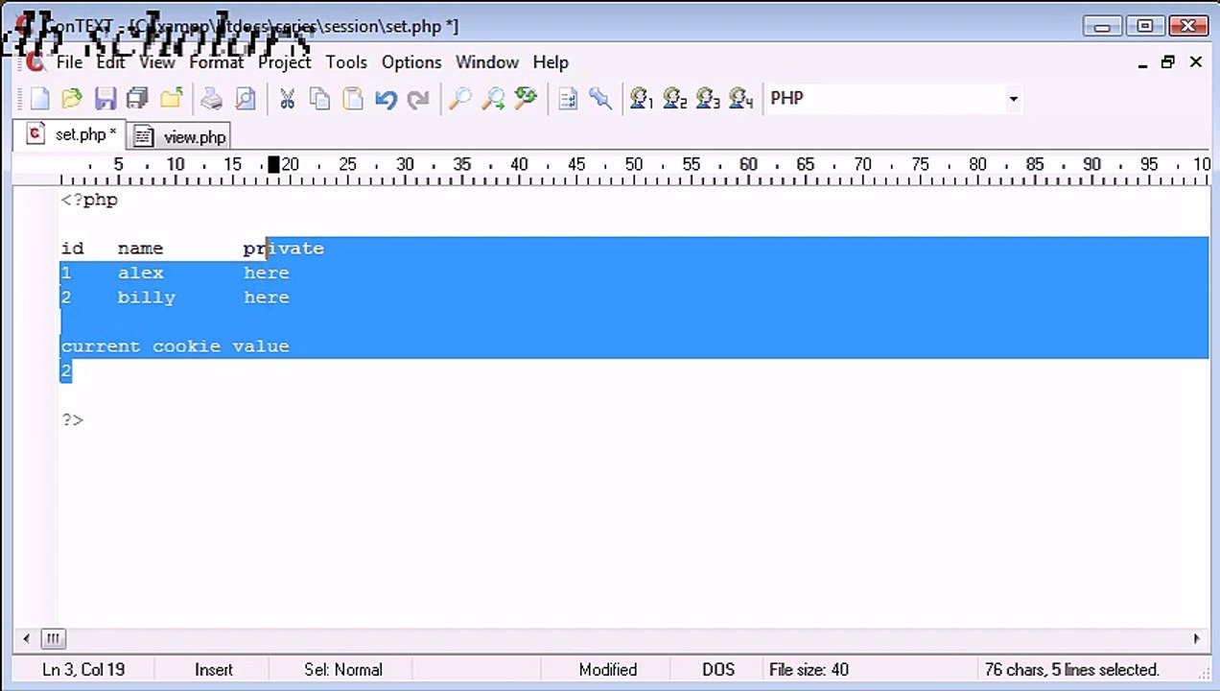Open Find with magnifier icon
This screenshot has height=691, width=1220.
(x=460, y=98)
